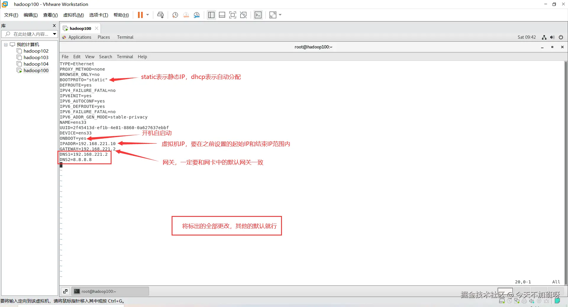Open the 选项卡(T) menu
This screenshot has height=307, width=568.
99,15
